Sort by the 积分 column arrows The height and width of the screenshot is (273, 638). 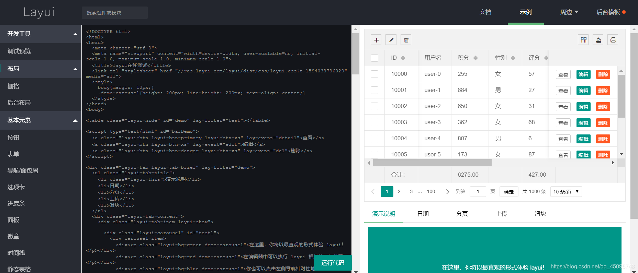(475, 58)
